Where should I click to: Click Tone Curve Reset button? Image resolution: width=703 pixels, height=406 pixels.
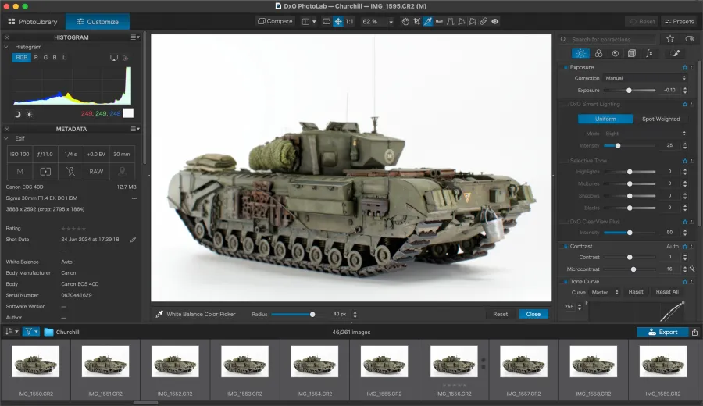pyautogui.click(x=635, y=292)
